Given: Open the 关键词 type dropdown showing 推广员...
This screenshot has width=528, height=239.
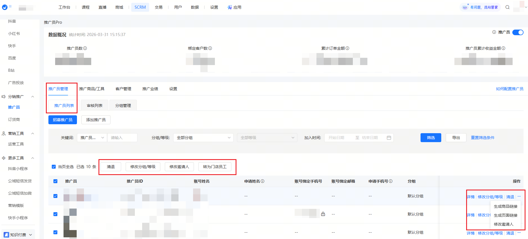Looking at the screenshot, I should coord(92,138).
